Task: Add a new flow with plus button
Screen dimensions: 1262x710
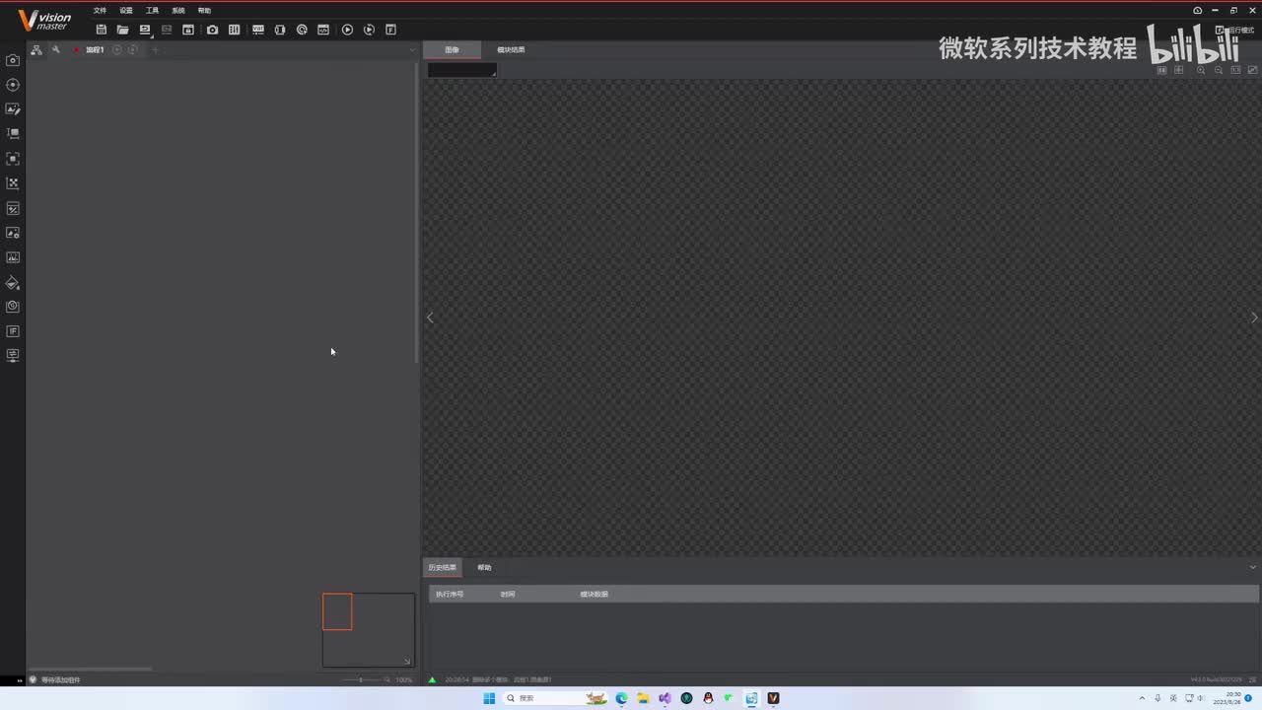Action: pos(155,49)
